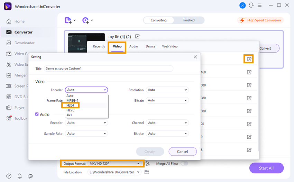Click the Cancel button

point(182,152)
